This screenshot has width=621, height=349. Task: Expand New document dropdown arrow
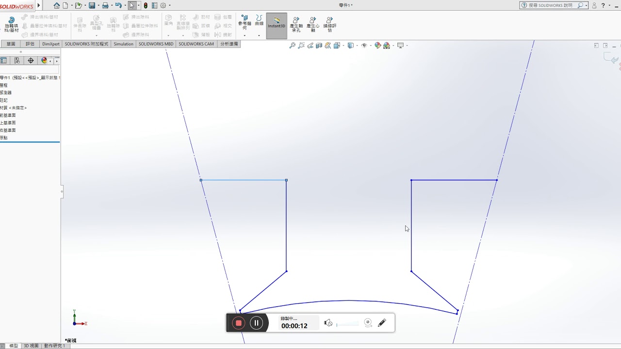point(71,6)
